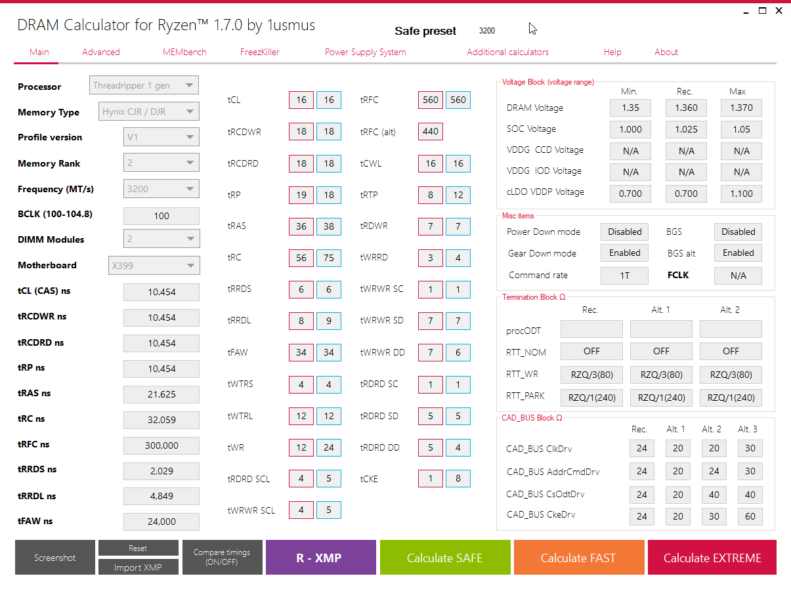Viewport: 791px width, 595px height.
Task: Click the FCLK N/A field
Action: 738,276
